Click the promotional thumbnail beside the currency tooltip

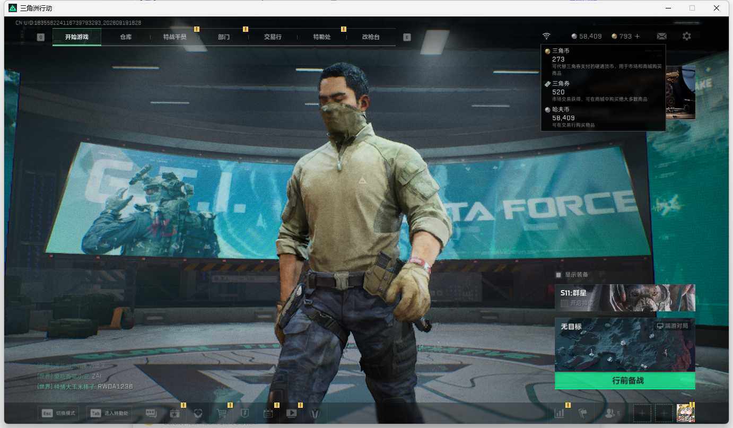(x=680, y=93)
